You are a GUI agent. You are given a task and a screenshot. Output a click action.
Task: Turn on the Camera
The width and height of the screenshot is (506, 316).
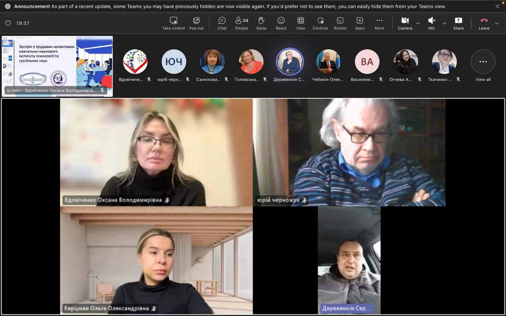click(x=405, y=23)
